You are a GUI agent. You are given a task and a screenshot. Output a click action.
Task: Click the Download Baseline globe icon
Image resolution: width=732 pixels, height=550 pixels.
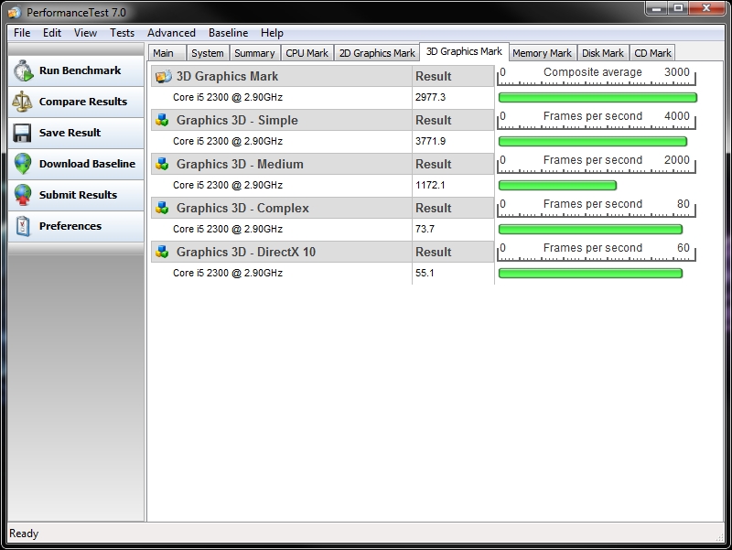[22, 164]
